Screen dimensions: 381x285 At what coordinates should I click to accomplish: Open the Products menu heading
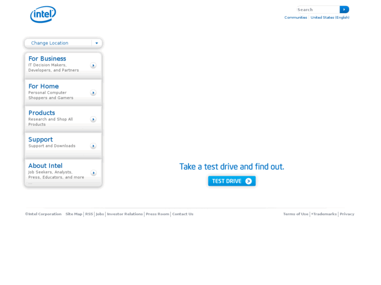point(41,113)
